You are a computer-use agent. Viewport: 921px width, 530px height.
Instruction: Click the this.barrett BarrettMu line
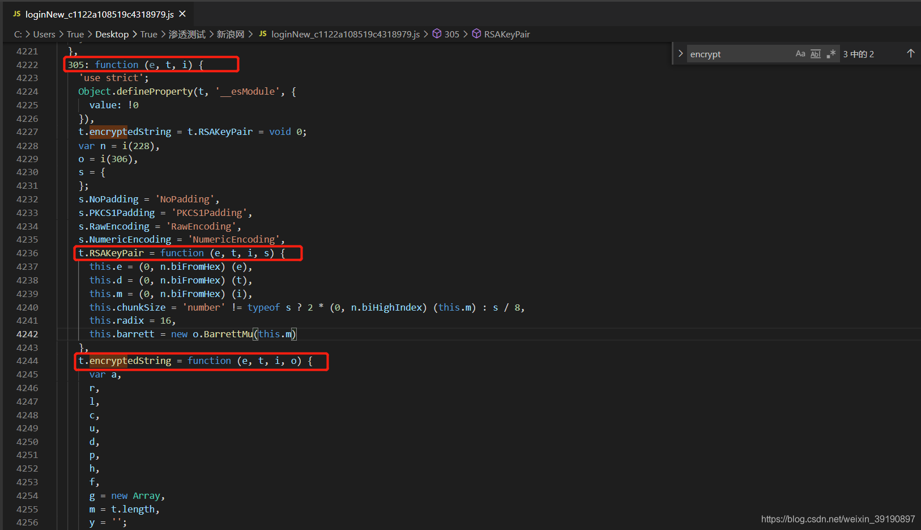pyautogui.click(x=193, y=334)
